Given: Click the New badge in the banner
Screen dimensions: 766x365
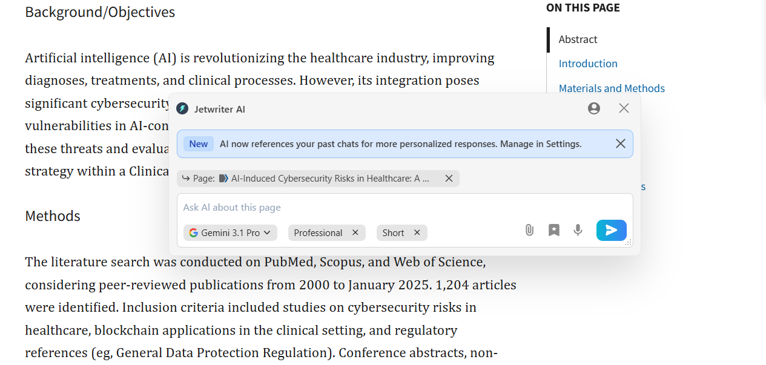Looking at the screenshot, I should (198, 144).
